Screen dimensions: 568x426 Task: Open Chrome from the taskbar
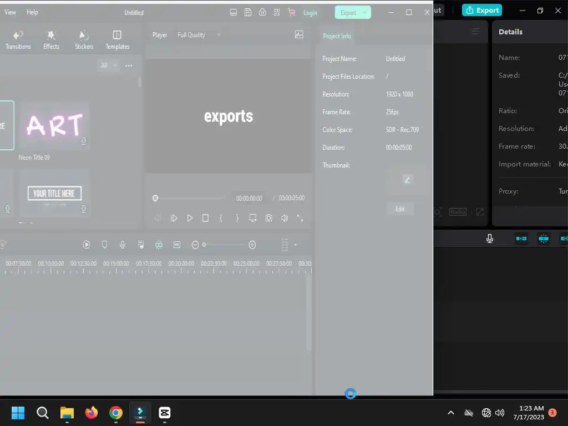[116, 413]
